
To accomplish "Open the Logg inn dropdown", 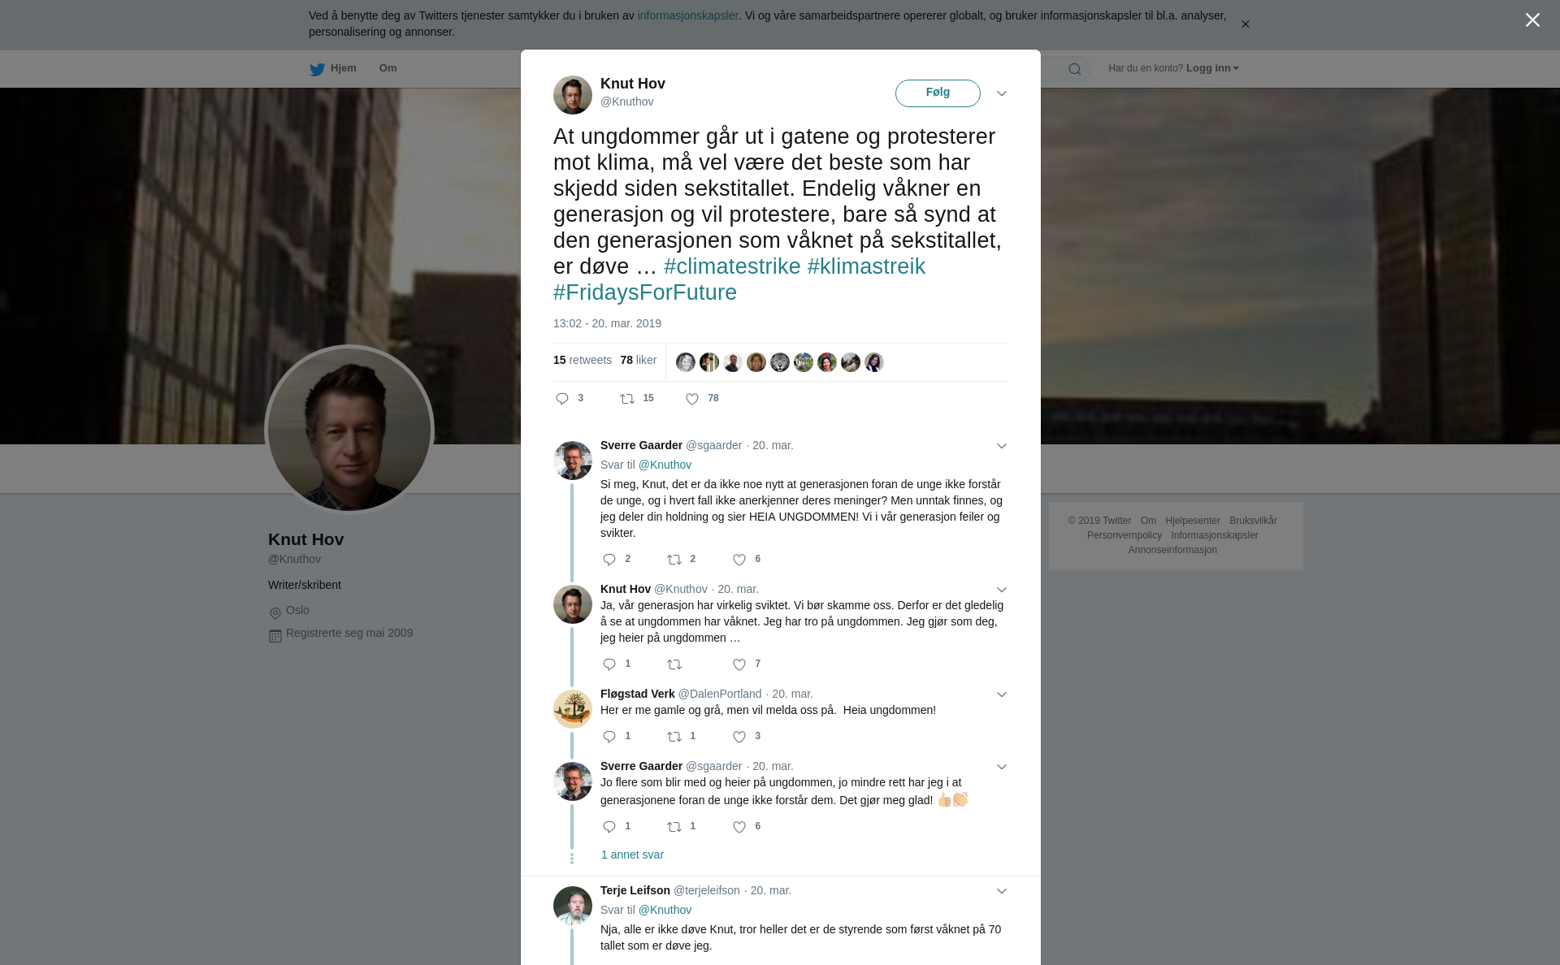I will pos(1212,68).
